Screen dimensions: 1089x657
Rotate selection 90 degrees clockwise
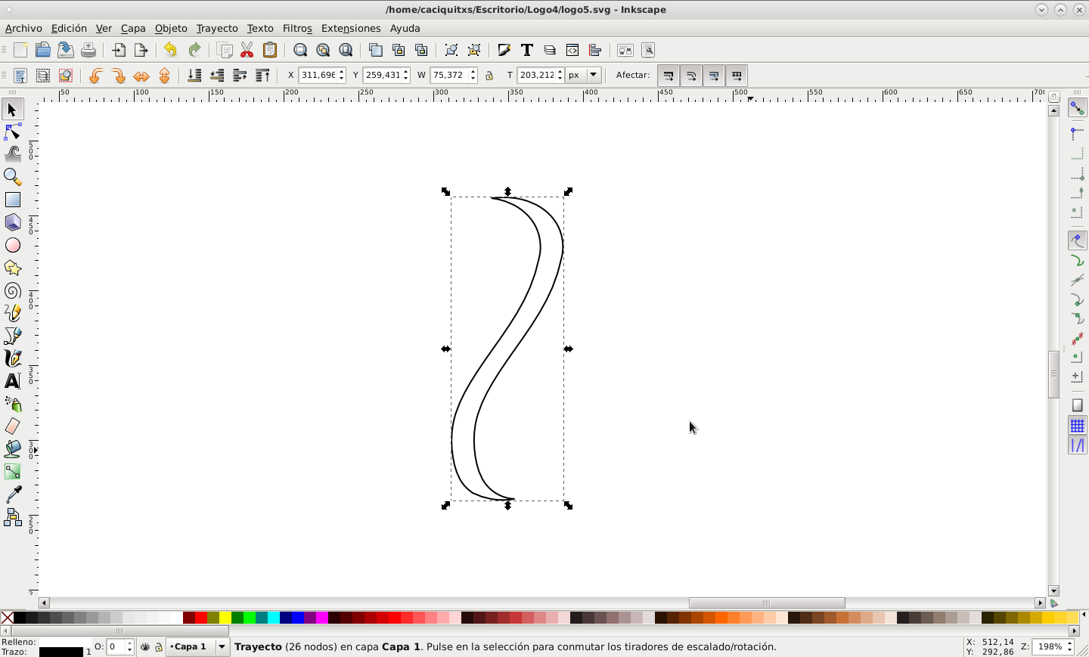118,76
